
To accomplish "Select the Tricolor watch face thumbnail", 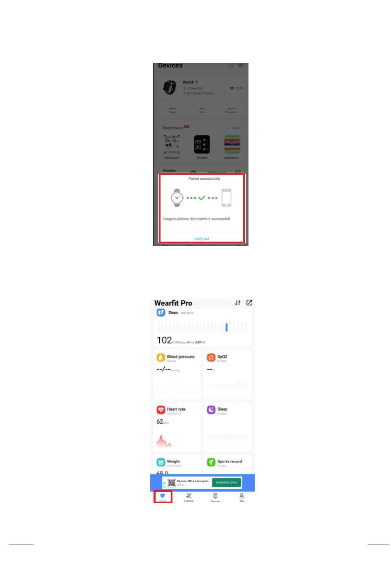I will [x=202, y=145].
